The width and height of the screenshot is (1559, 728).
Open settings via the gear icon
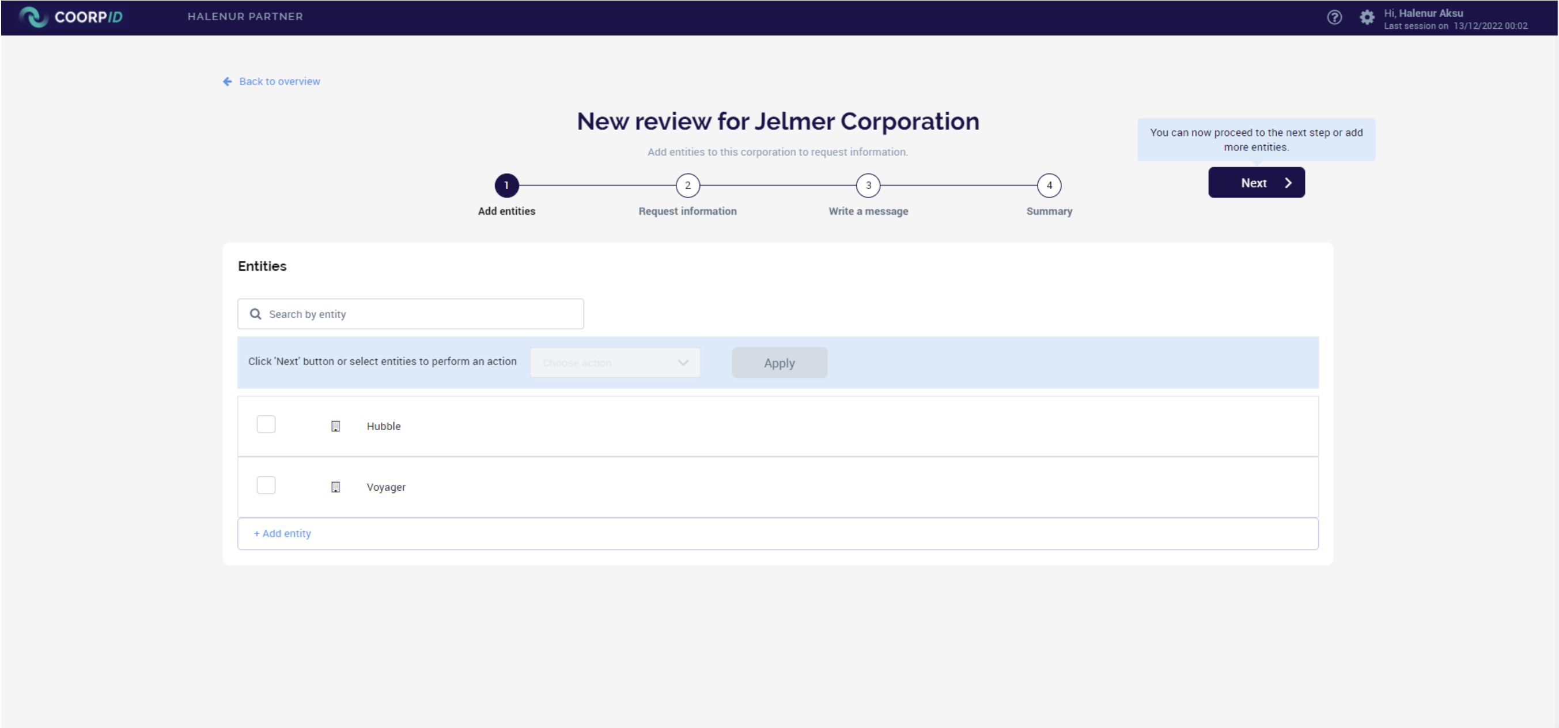pyautogui.click(x=1367, y=17)
